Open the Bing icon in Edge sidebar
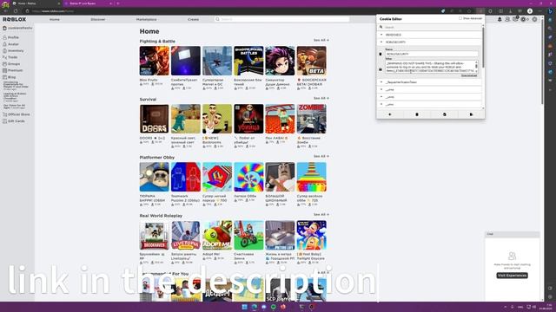The height and width of the screenshot is (312, 556). pos(550,11)
